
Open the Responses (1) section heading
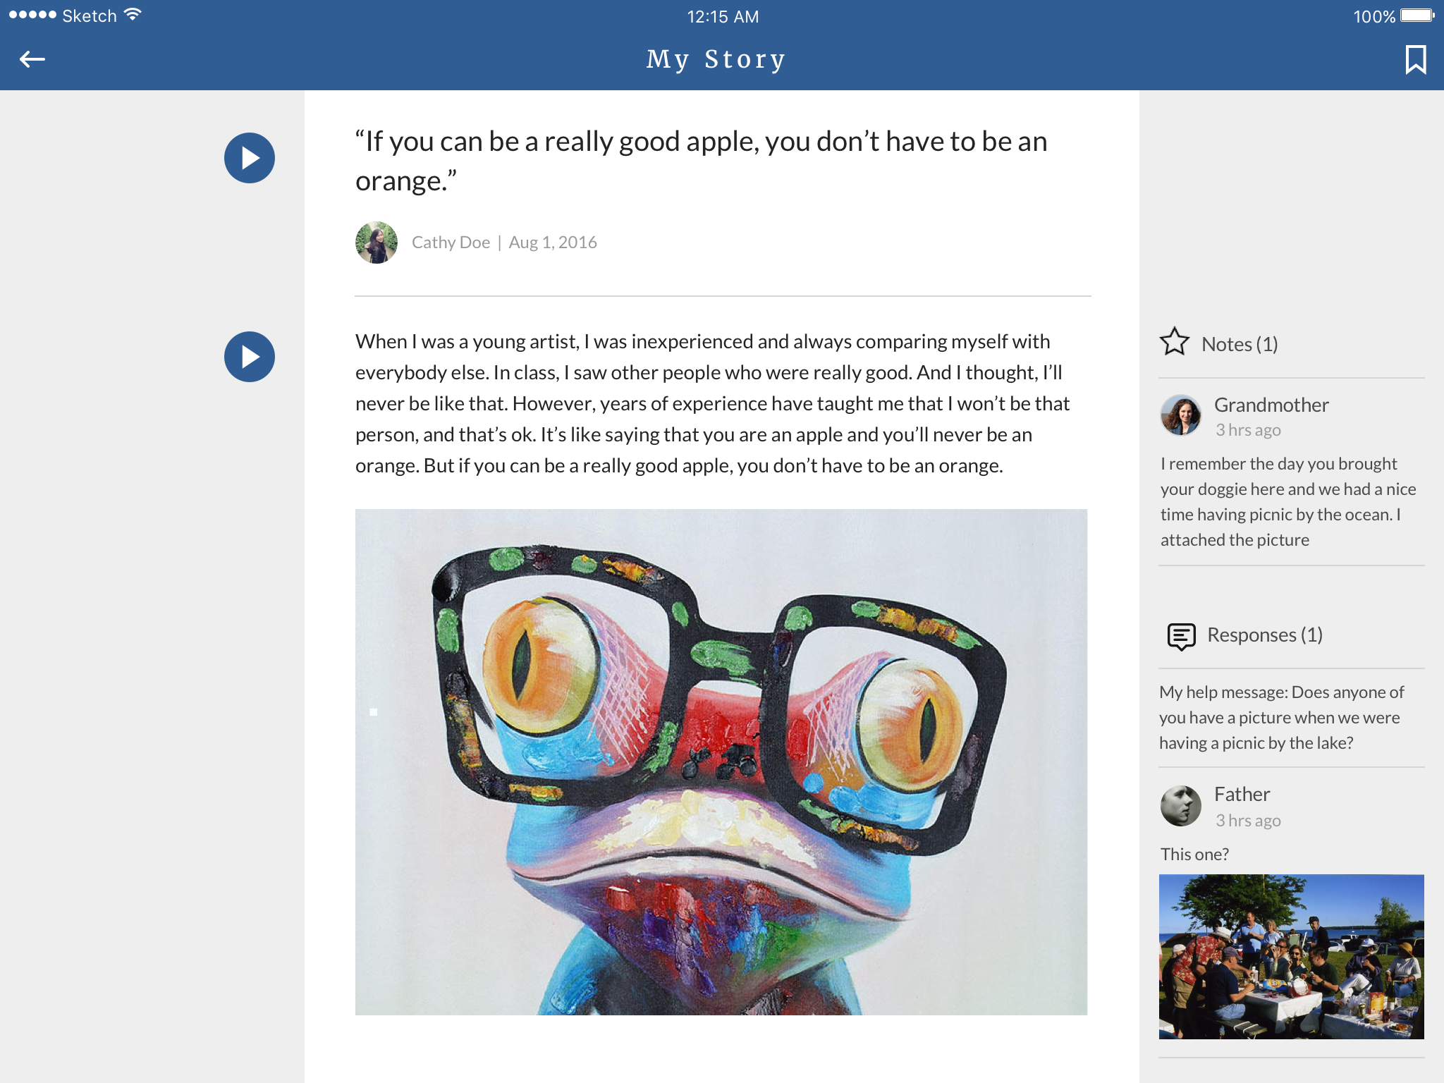pyautogui.click(x=1265, y=635)
